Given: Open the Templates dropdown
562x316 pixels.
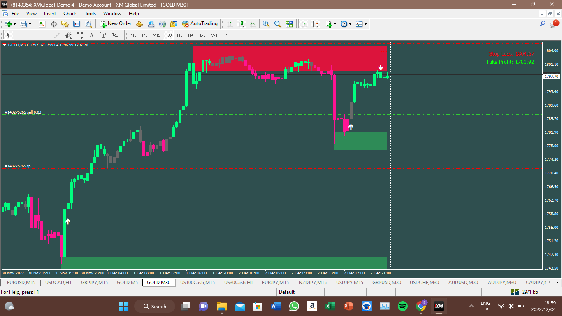Looking at the screenshot, I should [x=365, y=24].
